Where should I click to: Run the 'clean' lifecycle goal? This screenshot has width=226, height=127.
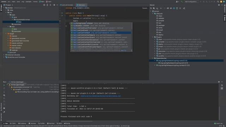pyautogui.click(x=160, y=16)
